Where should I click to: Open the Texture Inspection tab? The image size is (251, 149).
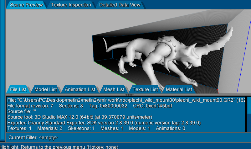click(x=71, y=5)
